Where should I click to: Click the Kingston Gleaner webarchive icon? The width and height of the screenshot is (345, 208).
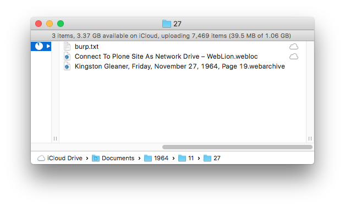coord(67,66)
